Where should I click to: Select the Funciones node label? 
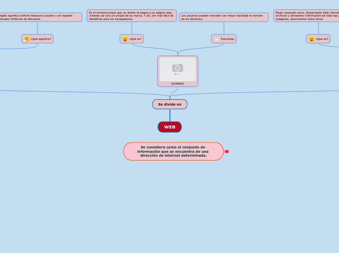pyautogui.click(x=227, y=39)
